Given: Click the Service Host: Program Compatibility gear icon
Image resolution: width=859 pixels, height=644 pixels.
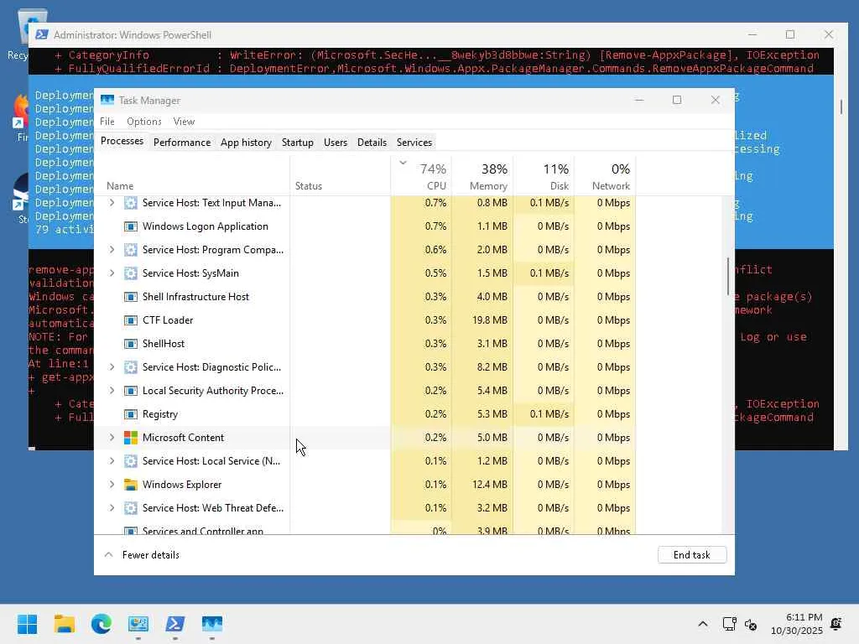Looking at the screenshot, I should coord(130,250).
